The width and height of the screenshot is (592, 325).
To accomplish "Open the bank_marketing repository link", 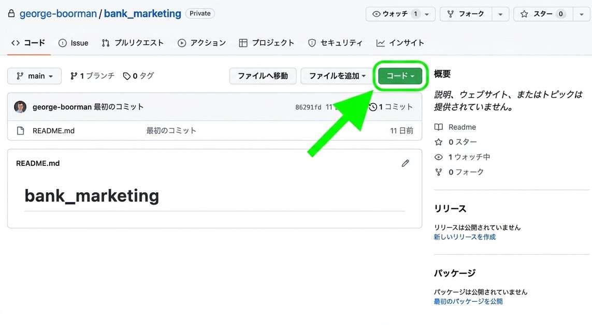I will (x=142, y=13).
